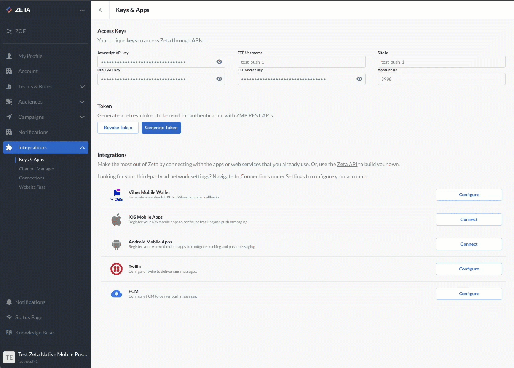Reveal the Javascript API key with eye icon
This screenshot has height=368, width=514.
tap(219, 62)
